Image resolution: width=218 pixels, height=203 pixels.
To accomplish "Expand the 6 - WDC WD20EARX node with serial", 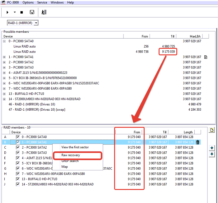I will point(4,83).
